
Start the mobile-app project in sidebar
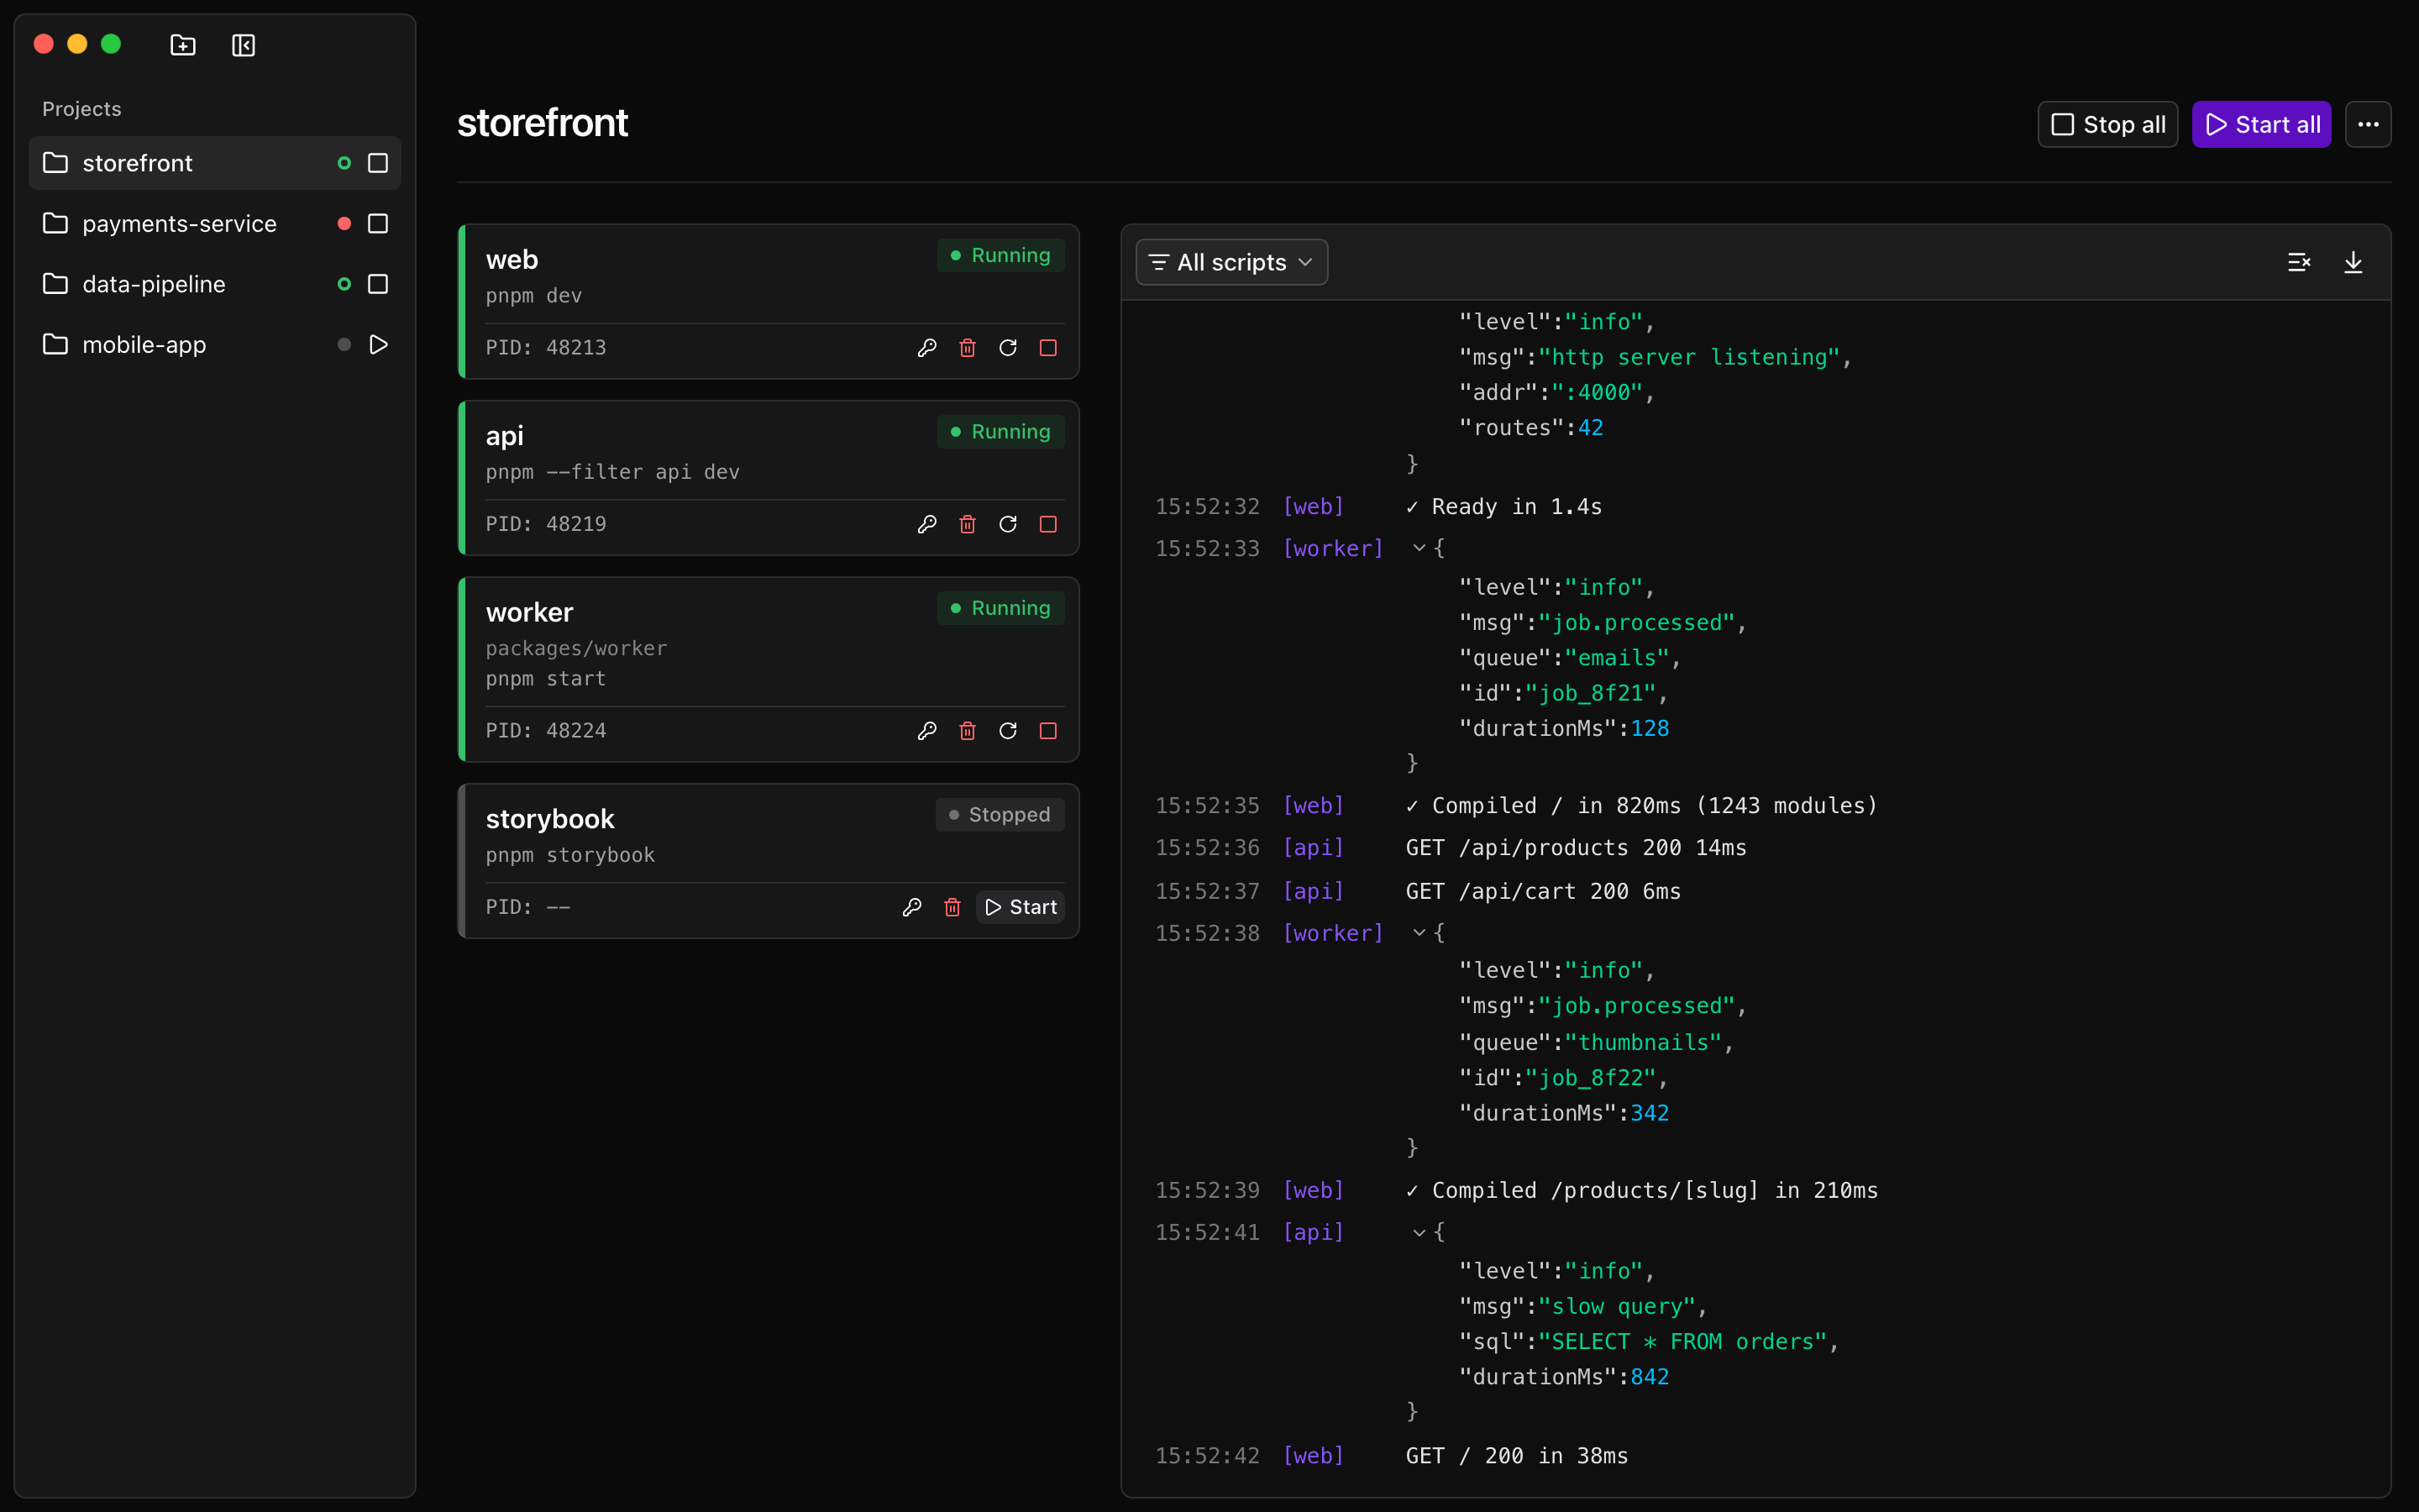point(378,345)
